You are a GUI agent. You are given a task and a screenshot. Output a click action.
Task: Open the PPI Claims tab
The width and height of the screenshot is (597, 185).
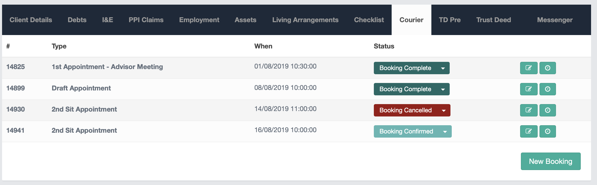[146, 20]
